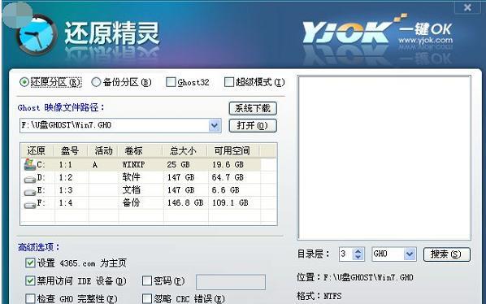Click the 卷标 column header

click(140, 151)
